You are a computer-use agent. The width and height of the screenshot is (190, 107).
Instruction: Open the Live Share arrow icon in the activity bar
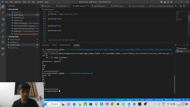[3, 54]
